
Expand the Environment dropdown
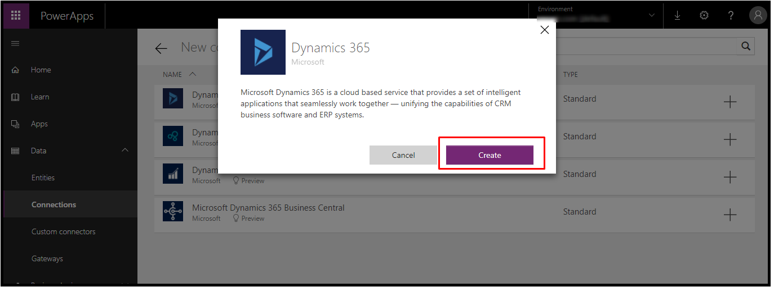pyautogui.click(x=652, y=16)
